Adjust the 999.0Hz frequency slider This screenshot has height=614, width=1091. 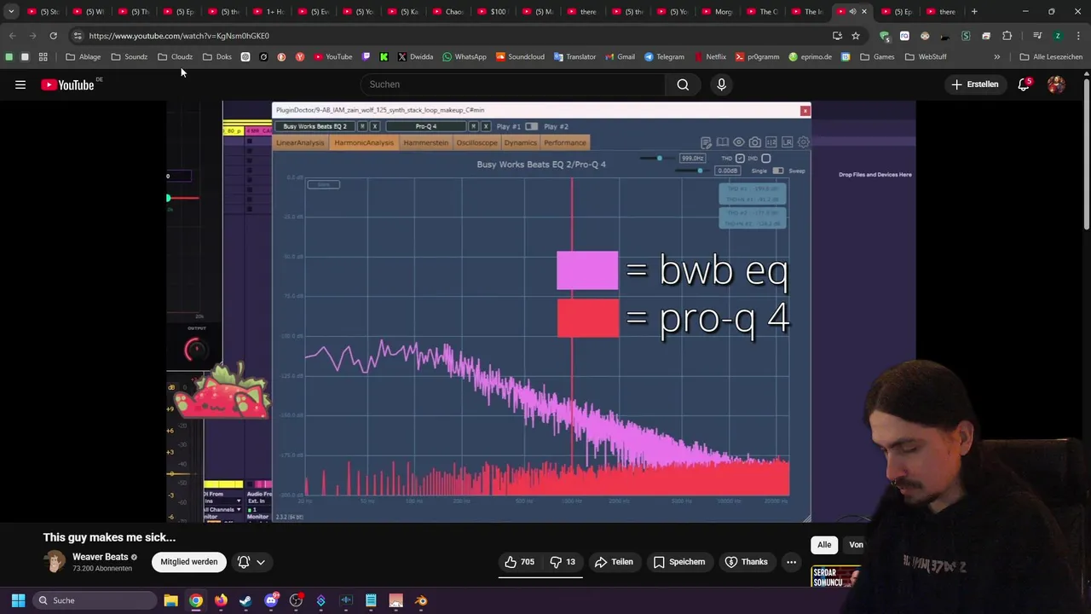pyautogui.click(x=659, y=158)
